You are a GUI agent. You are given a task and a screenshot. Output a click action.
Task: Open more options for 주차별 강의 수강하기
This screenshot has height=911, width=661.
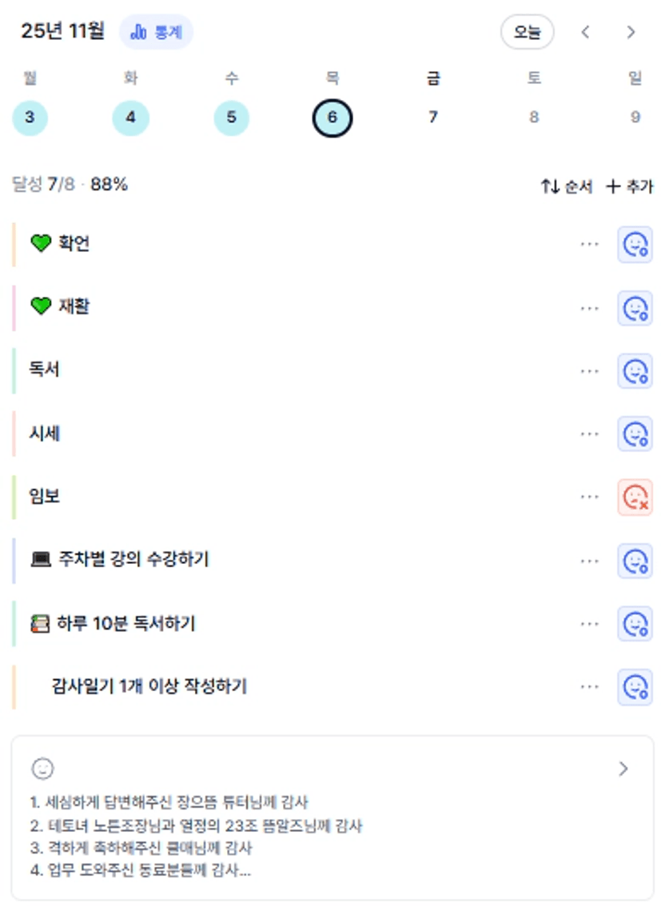pos(589,561)
